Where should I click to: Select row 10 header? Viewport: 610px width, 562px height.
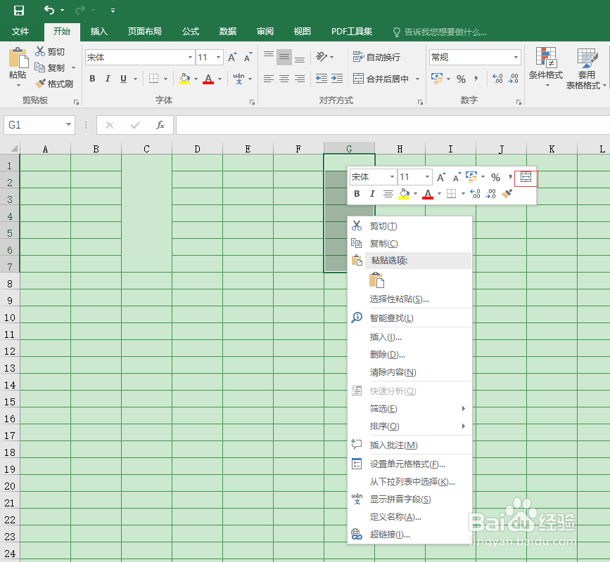pos(10,318)
